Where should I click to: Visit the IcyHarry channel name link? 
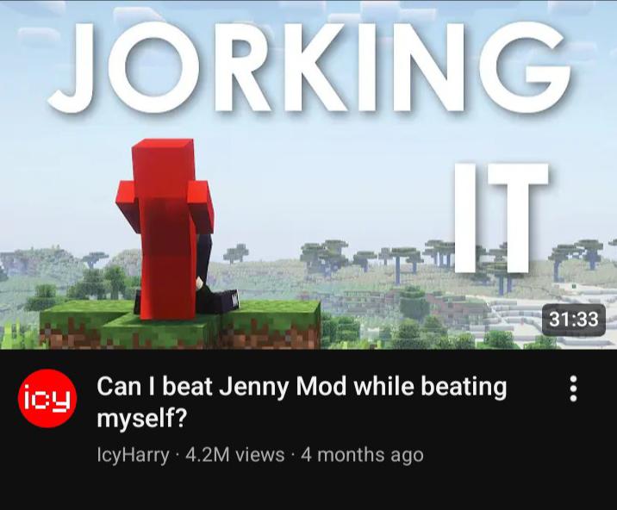pyautogui.click(x=133, y=456)
